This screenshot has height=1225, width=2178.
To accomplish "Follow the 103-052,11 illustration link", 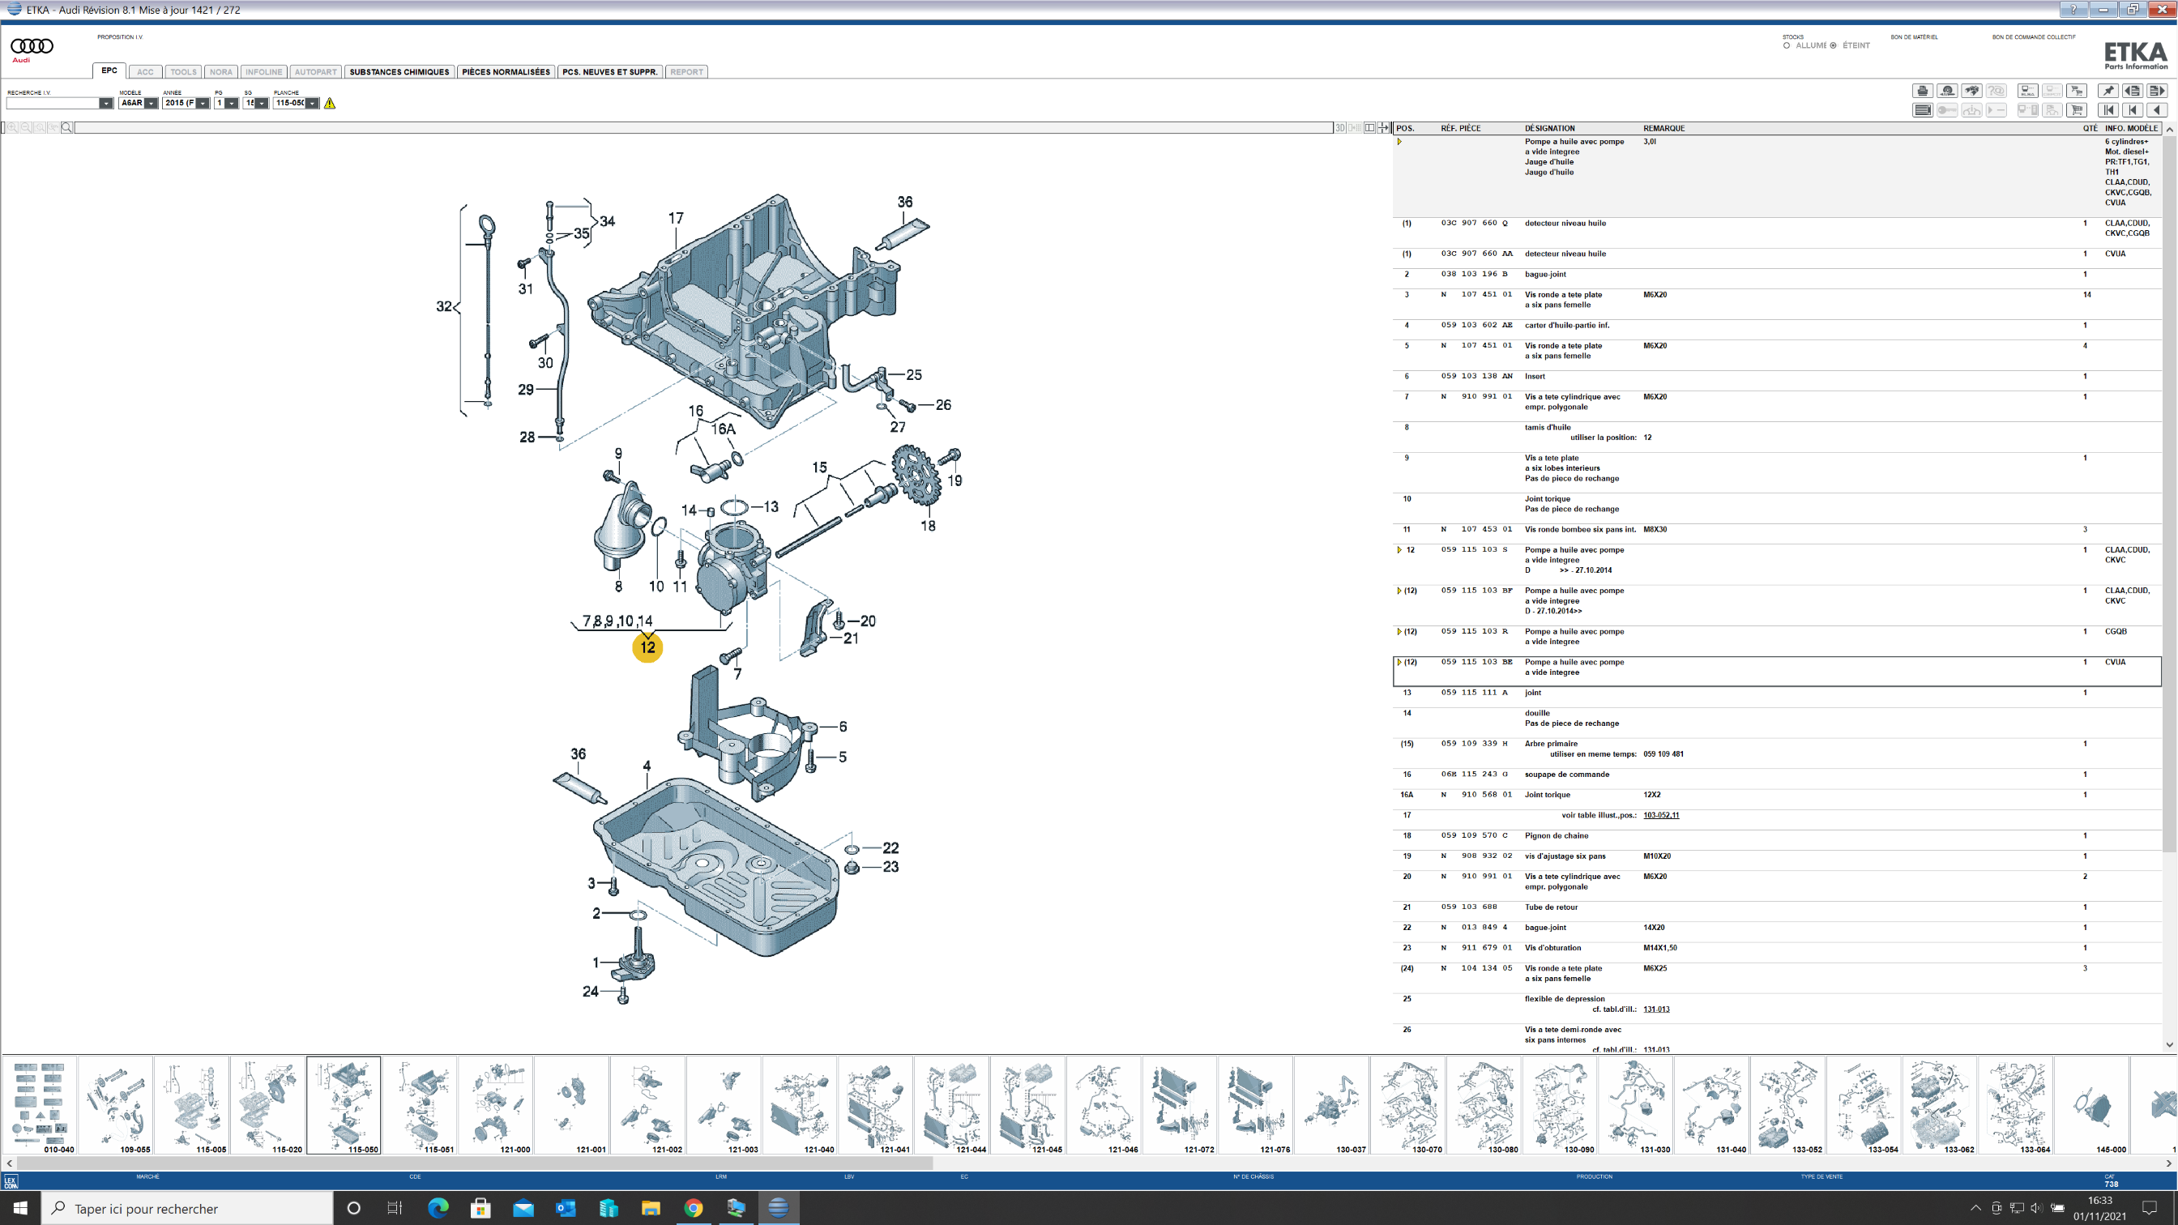I will click(1660, 815).
